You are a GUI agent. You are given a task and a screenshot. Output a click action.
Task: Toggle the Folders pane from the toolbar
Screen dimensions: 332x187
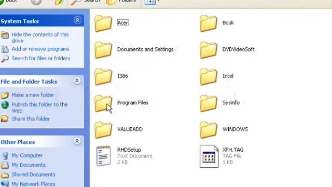point(121,2)
